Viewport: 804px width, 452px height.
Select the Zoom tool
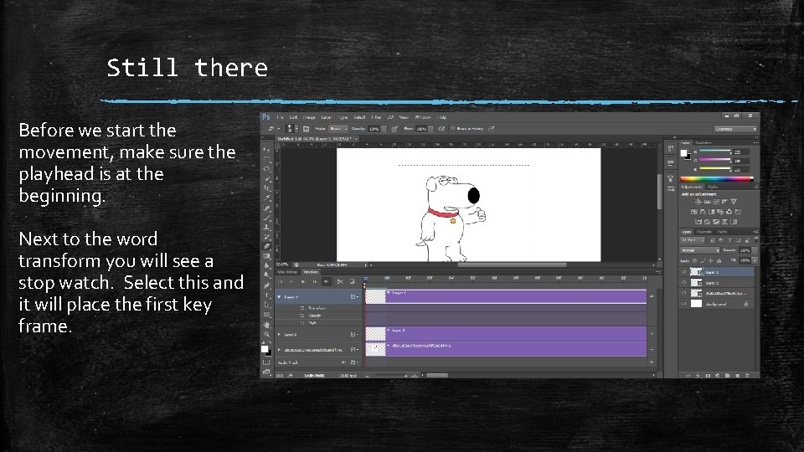(x=267, y=334)
